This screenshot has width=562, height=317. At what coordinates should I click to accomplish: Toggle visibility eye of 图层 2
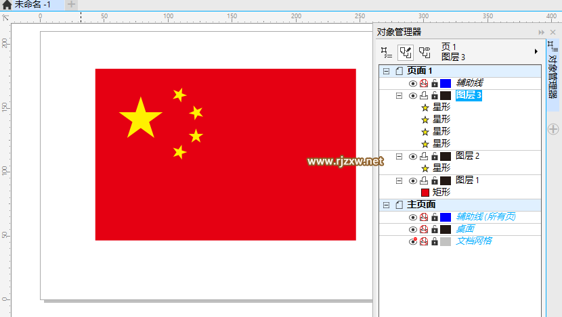[x=413, y=156]
